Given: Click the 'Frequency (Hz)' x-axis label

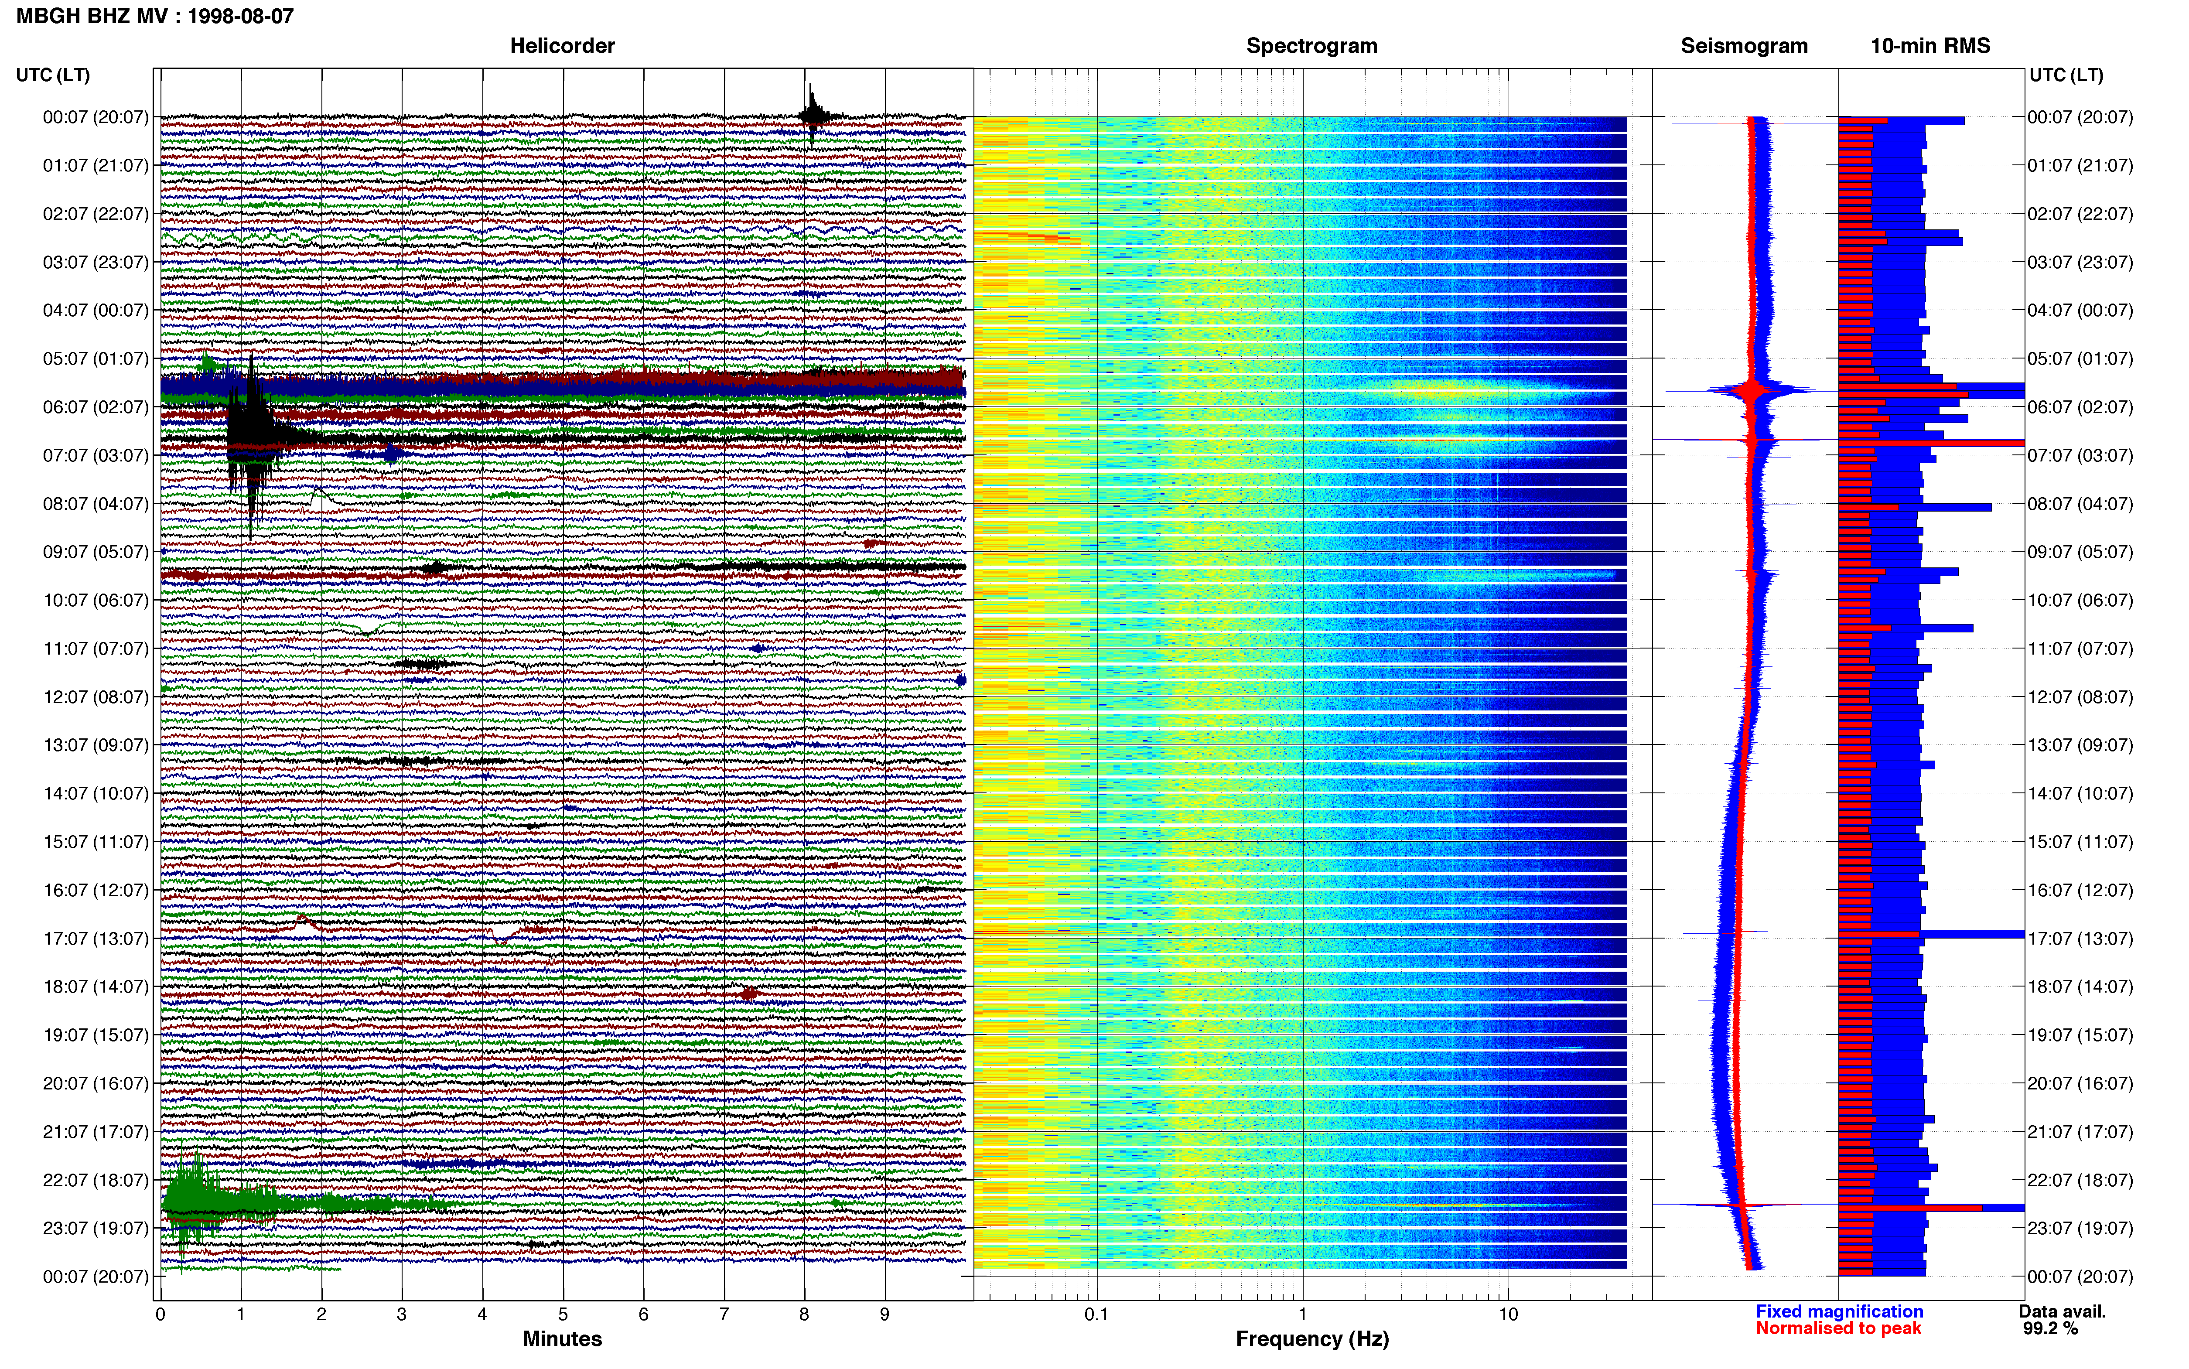Looking at the screenshot, I should click(x=1312, y=1338).
